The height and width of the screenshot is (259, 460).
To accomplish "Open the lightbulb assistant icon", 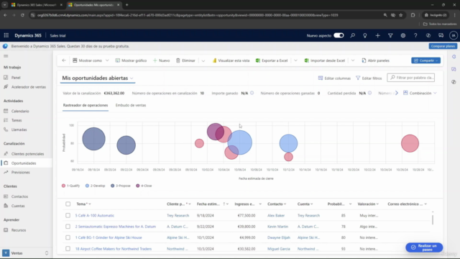I will (365, 35).
